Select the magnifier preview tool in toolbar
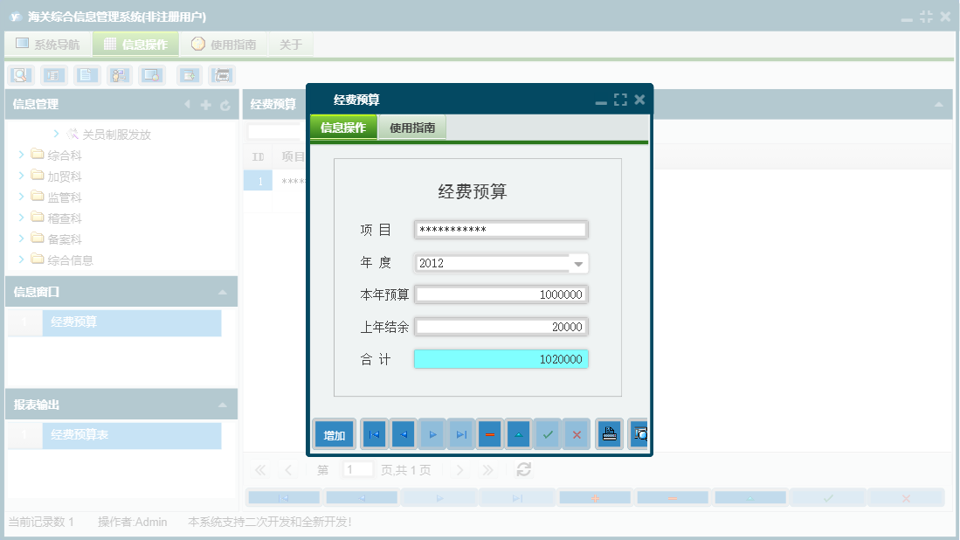The image size is (960, 540). pos(20,75)
